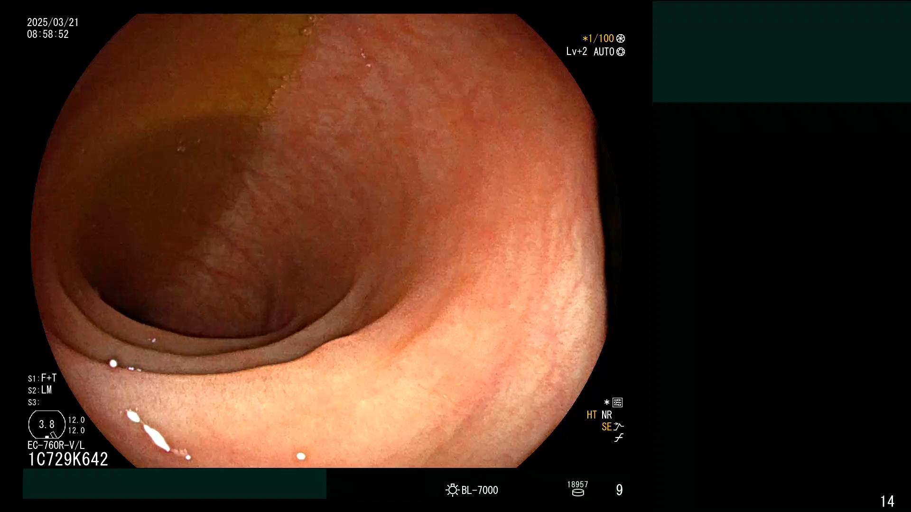Click the Lv+2 brightness level
The height and width of the screenshot is (512, 911).
point(576,51)
